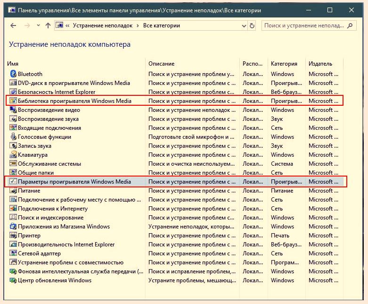The image size is (368, 304).
Task: Click the Фоновая интеллектуальная служба передачи icon
Action: pos(13,271)
